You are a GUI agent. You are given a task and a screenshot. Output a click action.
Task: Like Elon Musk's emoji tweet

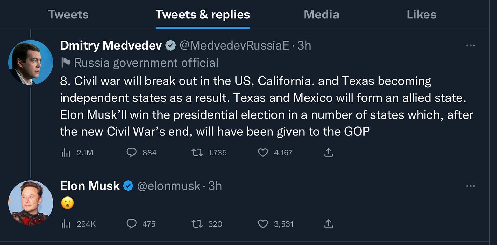(263, 224)
